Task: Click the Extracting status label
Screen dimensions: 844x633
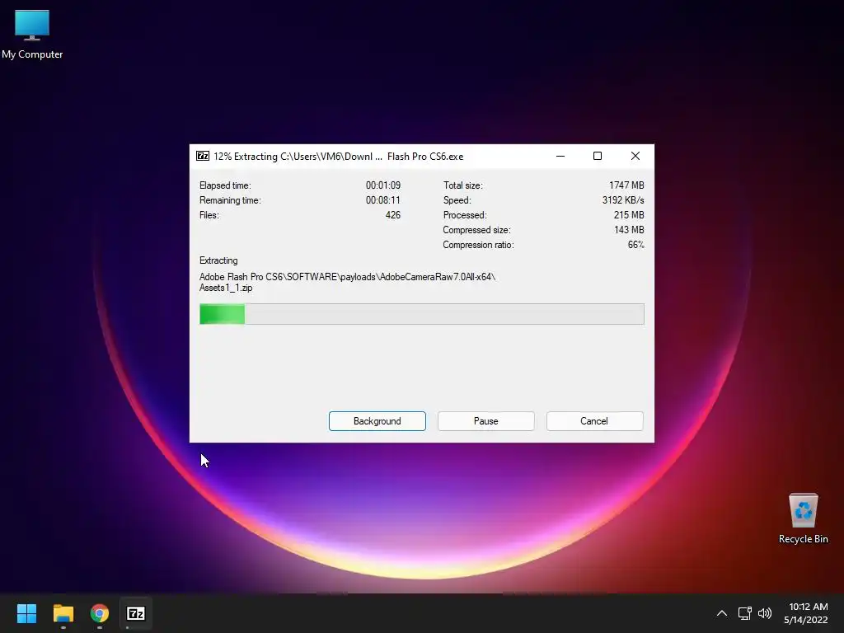Action: 218,260
